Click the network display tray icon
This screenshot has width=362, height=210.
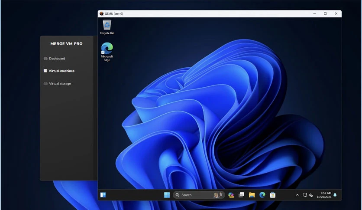[x=305, y=195]
